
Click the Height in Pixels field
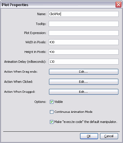coord(84,52)
